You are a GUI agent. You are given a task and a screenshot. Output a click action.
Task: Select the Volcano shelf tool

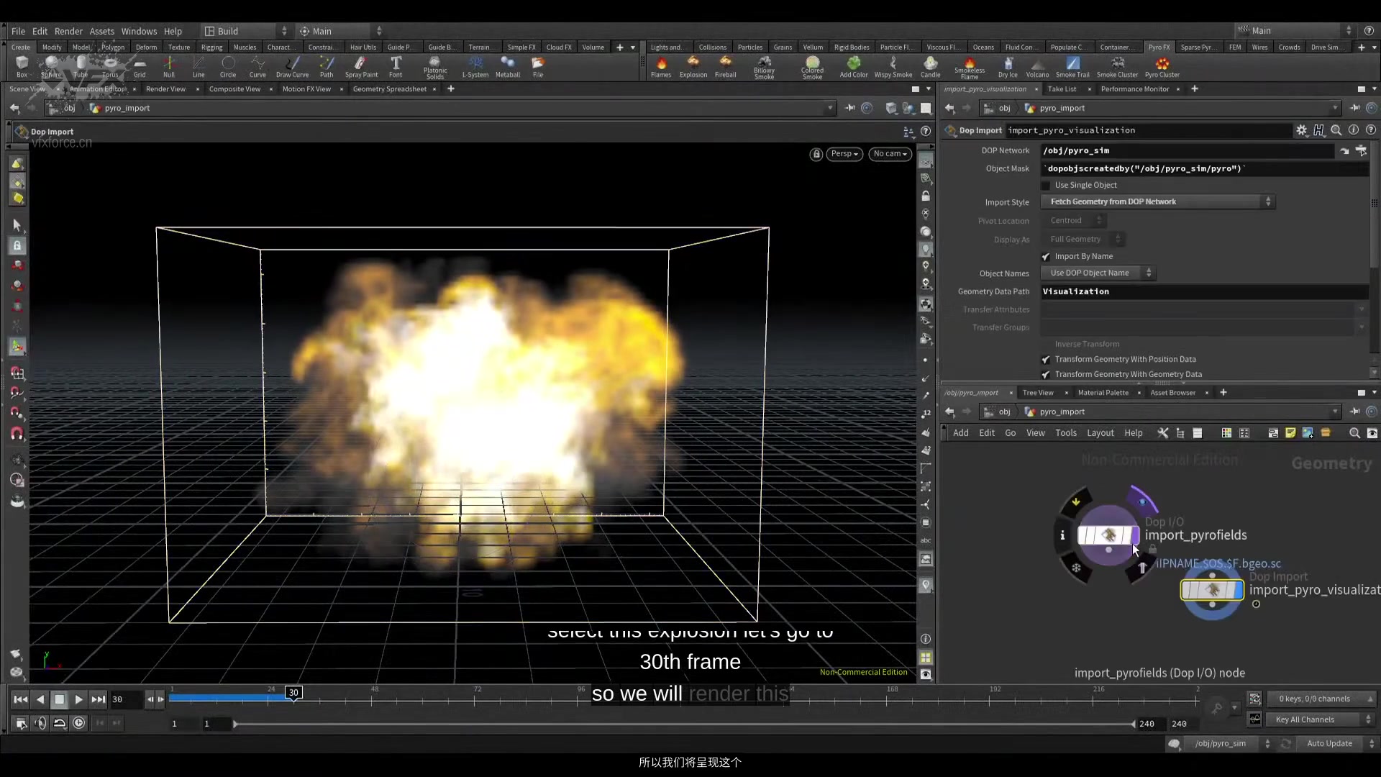tap(1037, 66)
